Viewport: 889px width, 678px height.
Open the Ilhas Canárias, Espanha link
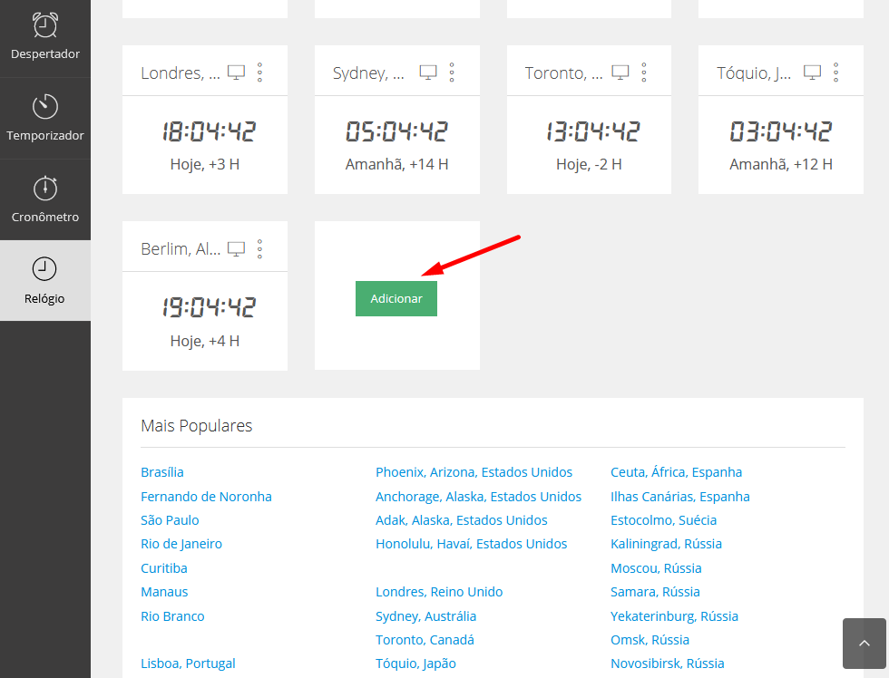click(680, 496)
